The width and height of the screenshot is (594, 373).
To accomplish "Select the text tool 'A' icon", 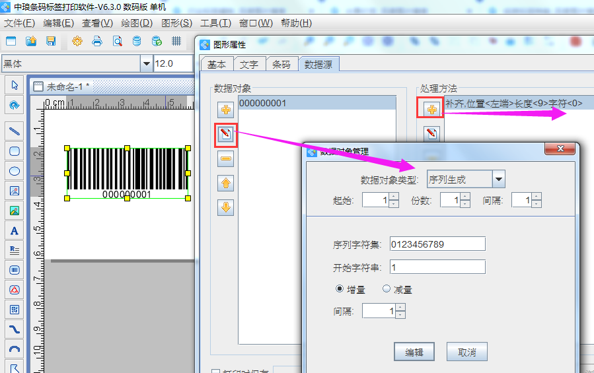I will [14, 230].
